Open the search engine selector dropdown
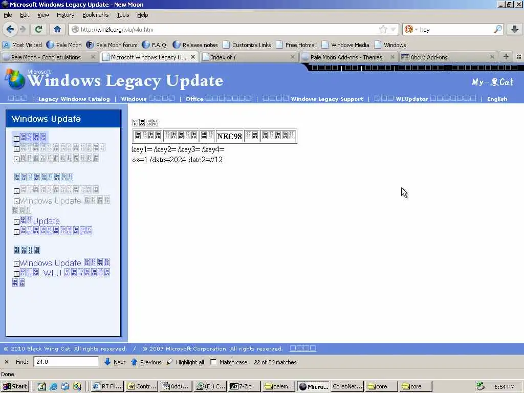Viewport: 524px width, 393px height. [411, 29]
